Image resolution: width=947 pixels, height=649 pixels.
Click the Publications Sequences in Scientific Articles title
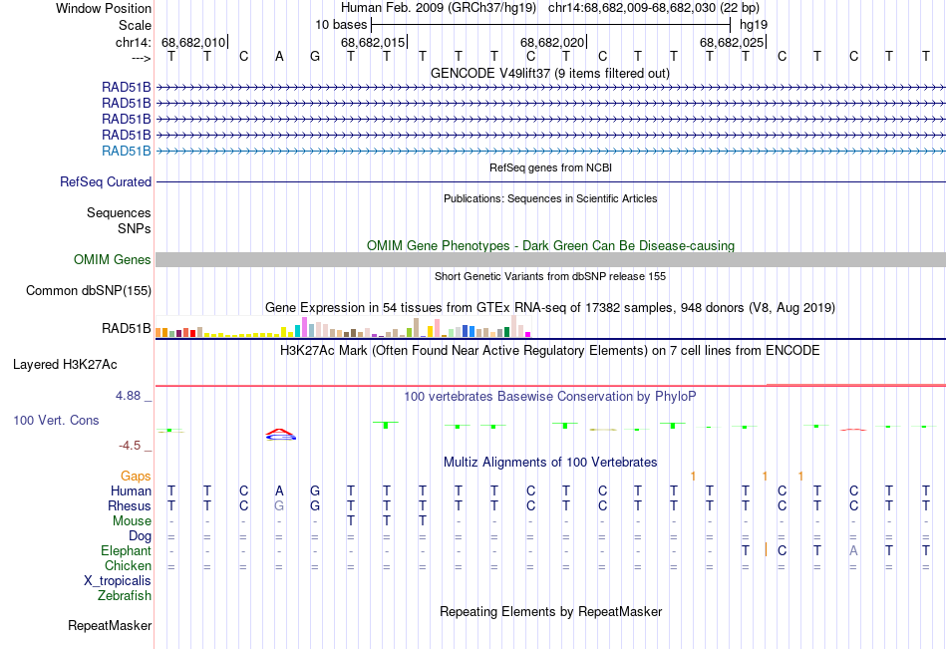(550, 198)
